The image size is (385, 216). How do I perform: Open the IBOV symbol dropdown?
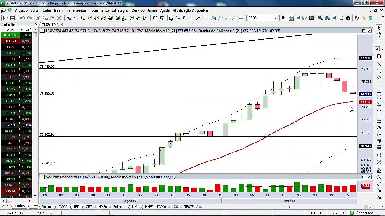click(x=275, y=18)
